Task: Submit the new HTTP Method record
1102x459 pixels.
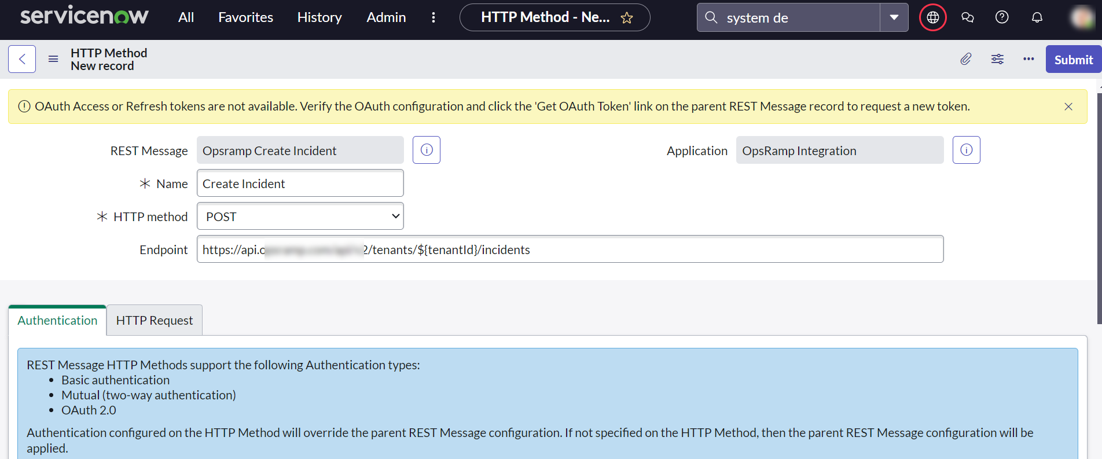Action: coord(1074,59)
